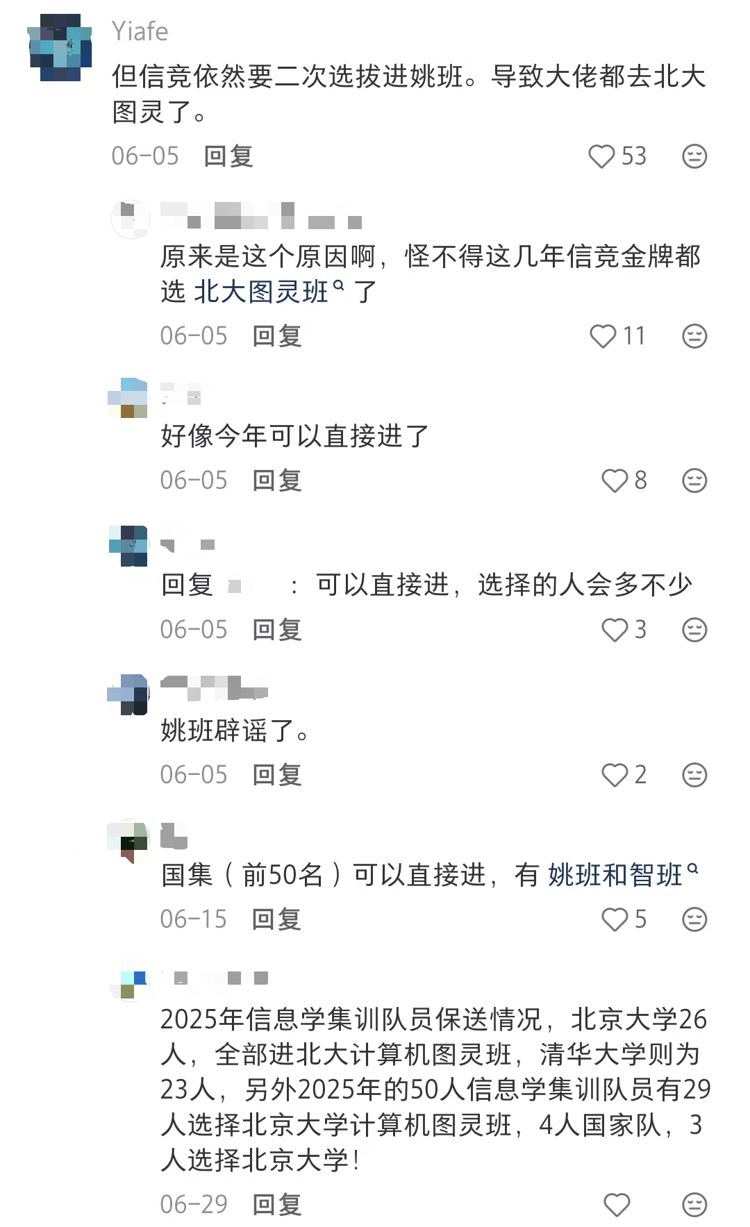Like Yiafe's comment with 53 likes
Screen dimensions: 750x1227
coord(601,156)
